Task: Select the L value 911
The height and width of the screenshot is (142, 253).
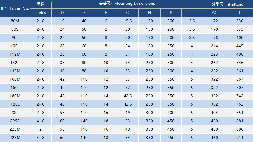Action: coord(240,138)
